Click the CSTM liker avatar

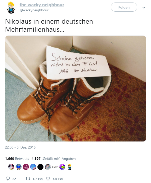pos(55,167)
